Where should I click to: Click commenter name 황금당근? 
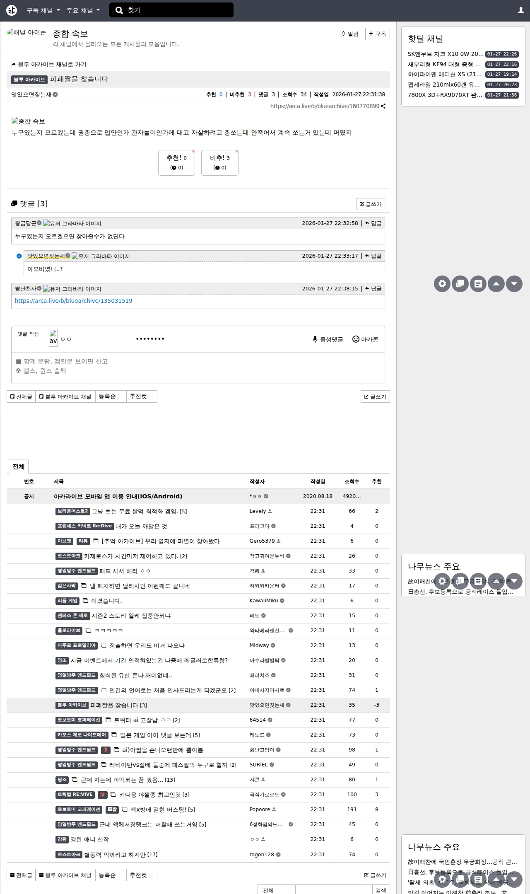[26, 223]
